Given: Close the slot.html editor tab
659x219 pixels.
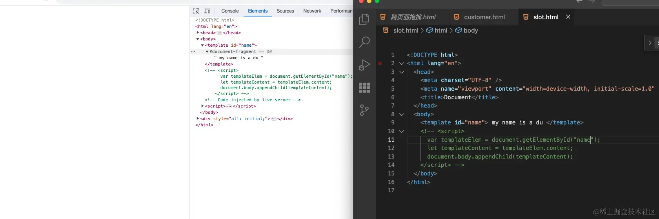Looking at the screenshot, I should pyautogui.click(x=568, y=16).
